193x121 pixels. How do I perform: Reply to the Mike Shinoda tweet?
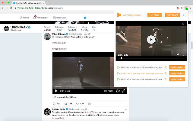click(x=54, y=103)
